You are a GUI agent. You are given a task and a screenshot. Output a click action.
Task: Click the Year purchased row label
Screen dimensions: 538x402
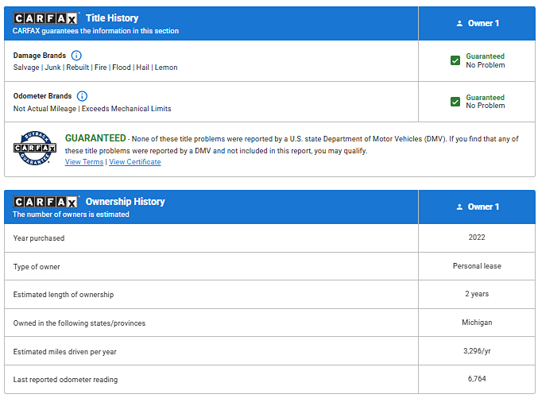coord(39,238)
